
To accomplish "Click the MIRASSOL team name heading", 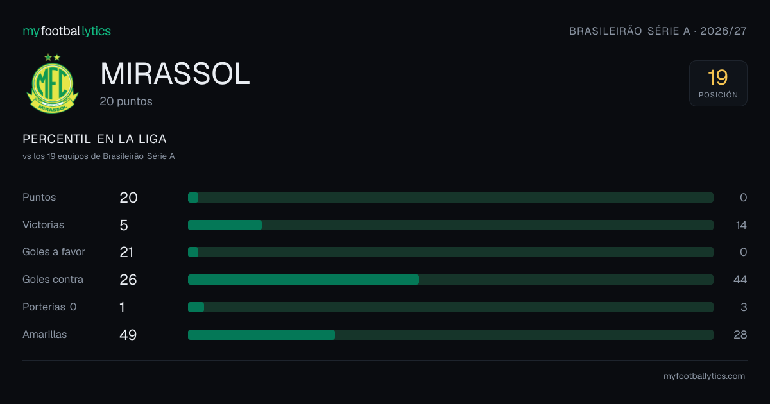I will point(175,74).
